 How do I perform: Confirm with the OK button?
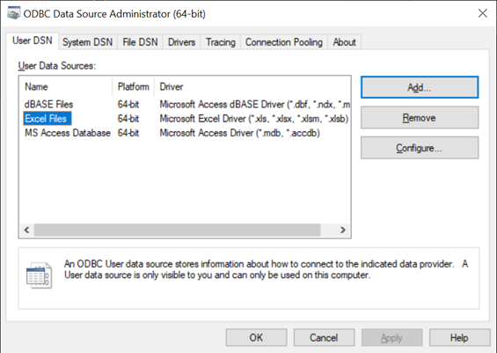click(256, 337)
